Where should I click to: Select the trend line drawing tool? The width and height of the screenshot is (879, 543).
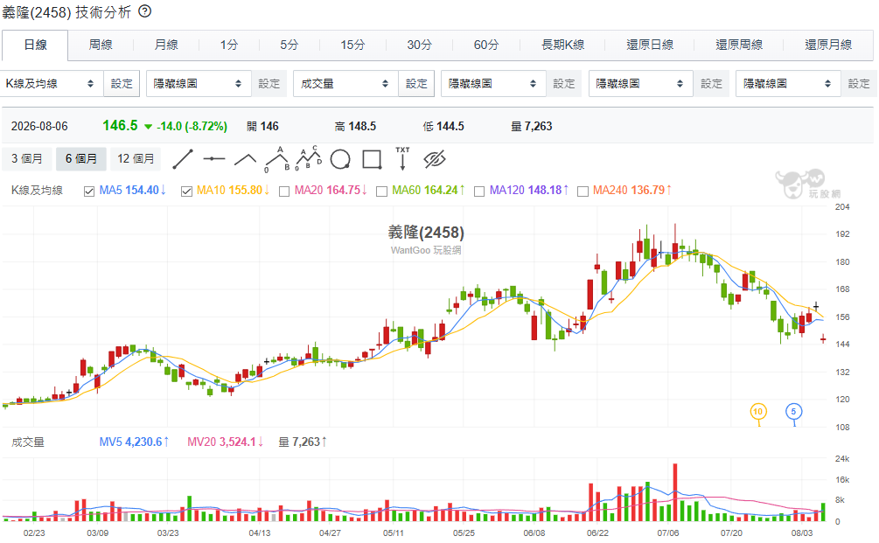pos(183,159)
